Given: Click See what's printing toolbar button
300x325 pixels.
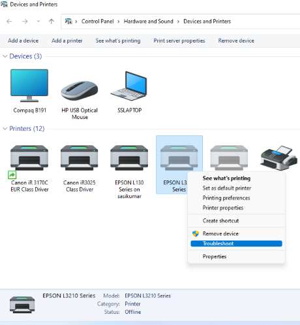Looking at the screenshot, I should [118, 41].
